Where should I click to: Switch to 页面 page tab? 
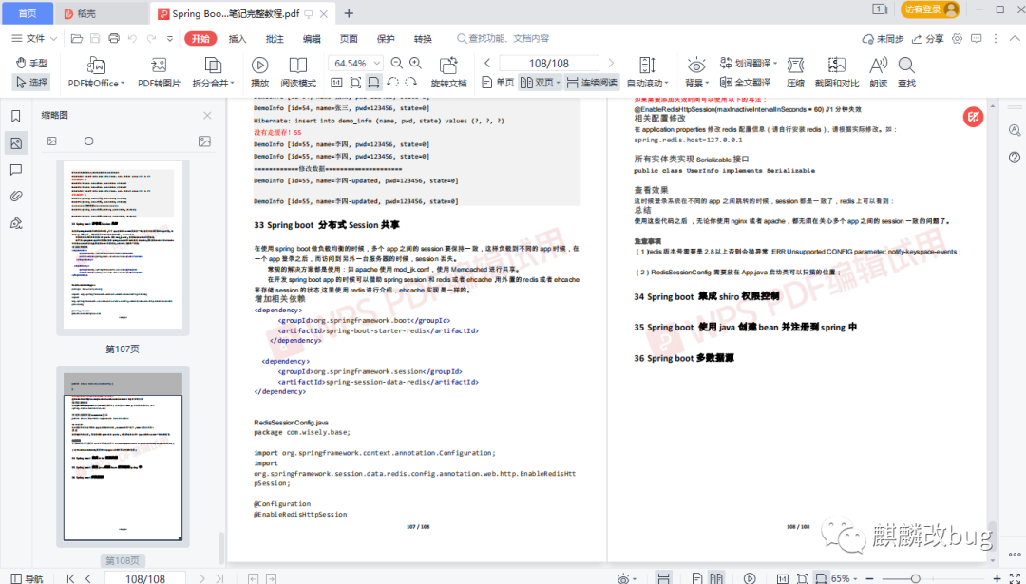pos(349,39)
